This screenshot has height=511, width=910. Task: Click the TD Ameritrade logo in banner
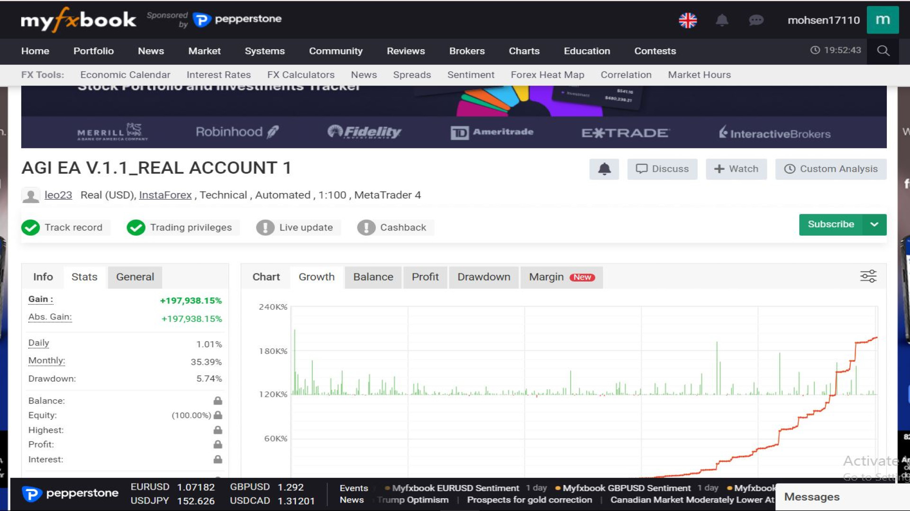pos(492,132)
